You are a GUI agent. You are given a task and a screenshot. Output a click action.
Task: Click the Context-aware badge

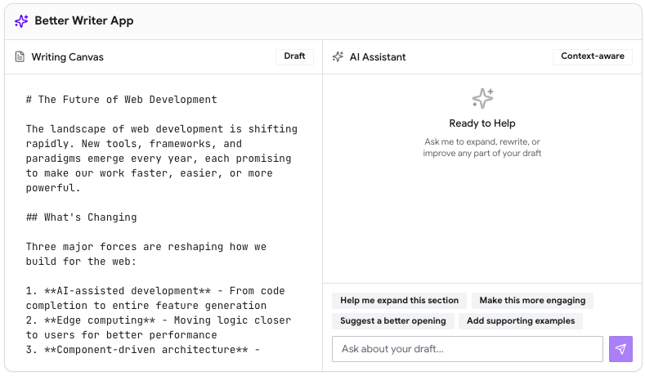pyautogui.click(x=592, y=56)
